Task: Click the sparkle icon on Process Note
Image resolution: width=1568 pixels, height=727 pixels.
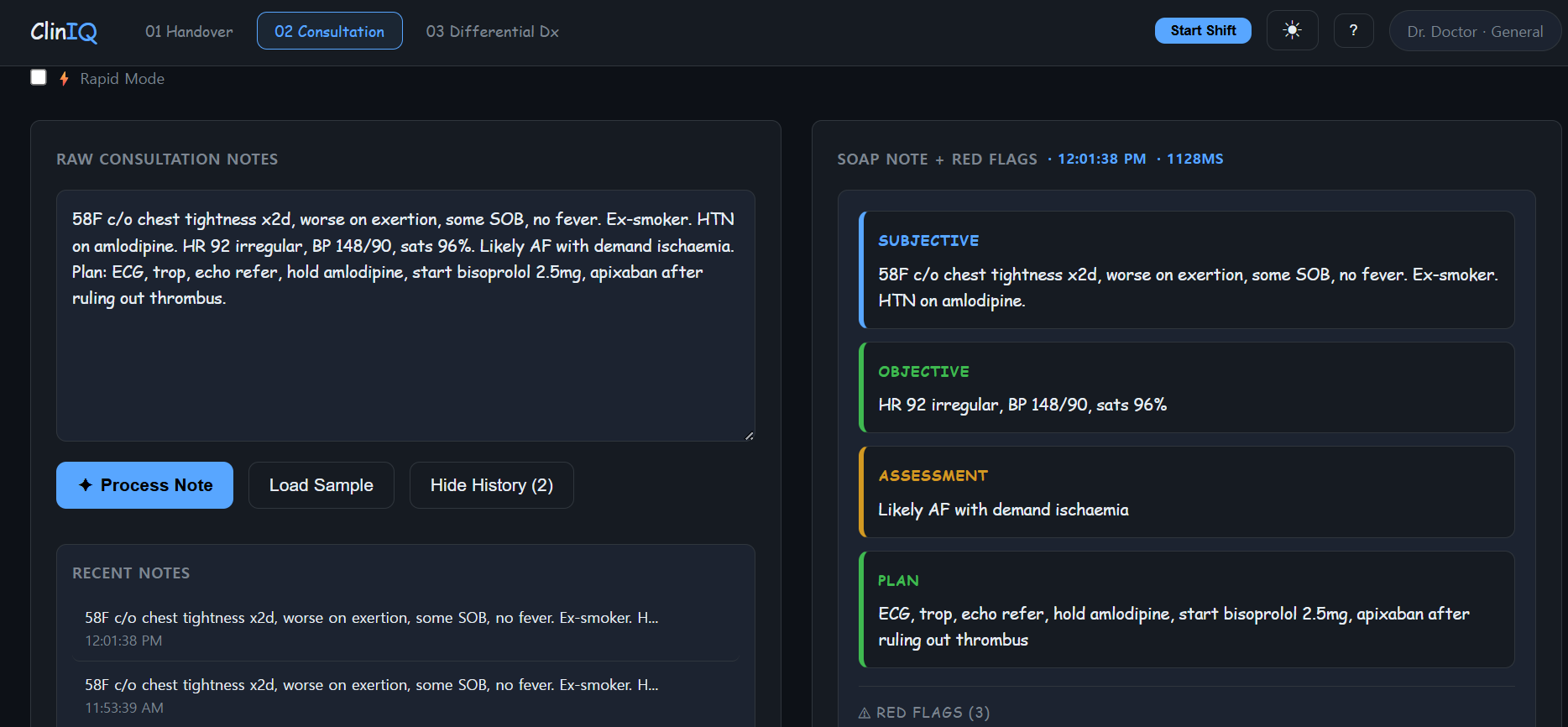Action: [x=86, y=485]
